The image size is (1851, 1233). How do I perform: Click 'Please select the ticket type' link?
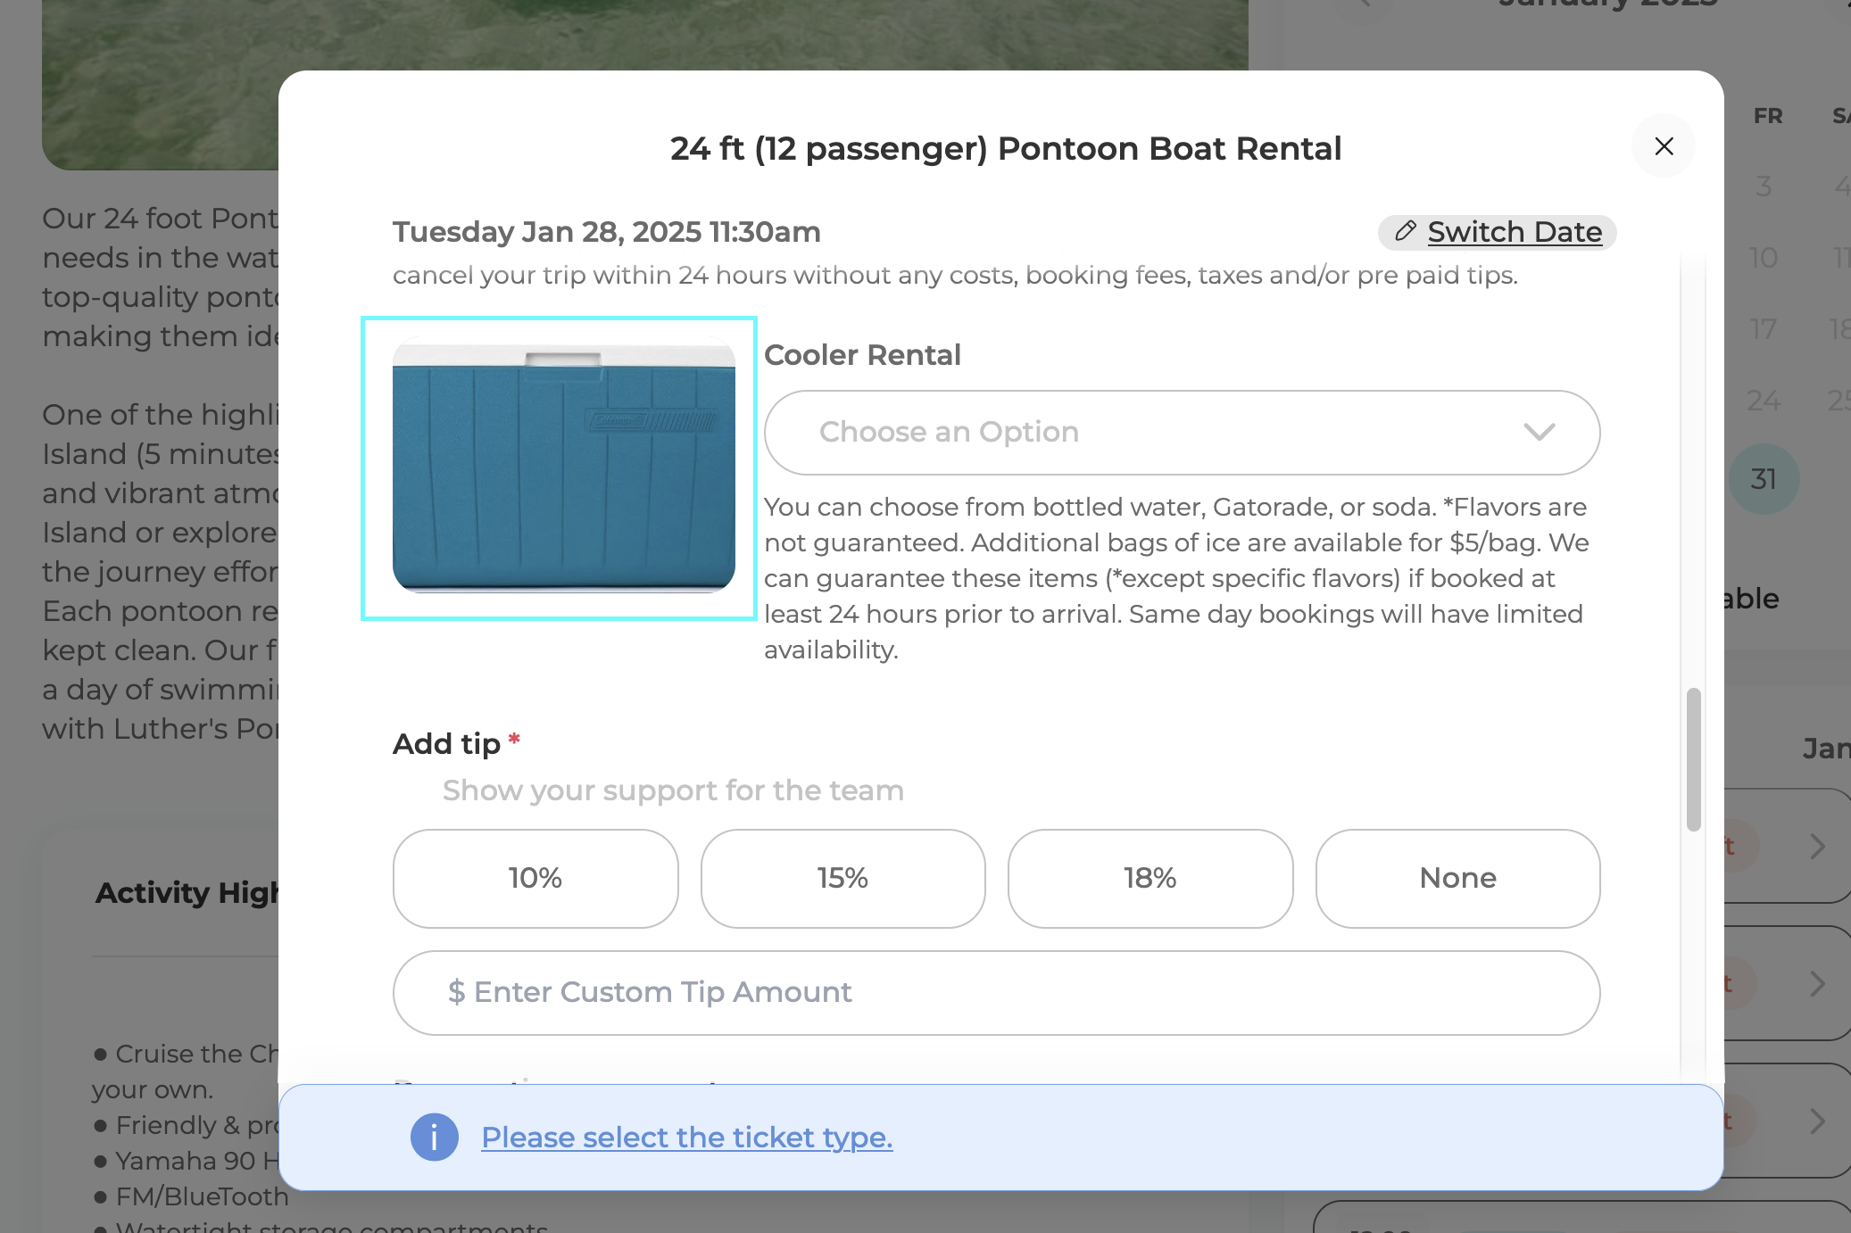(687, 1138)
